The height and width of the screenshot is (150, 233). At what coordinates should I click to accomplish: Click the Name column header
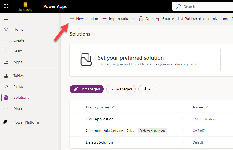pyautogui.click(x=198, y=107)
